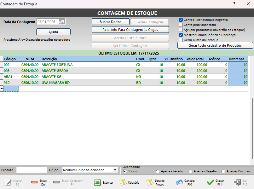
Task: Click the Exportar Excel icon
Action: [x=97, y=182]
